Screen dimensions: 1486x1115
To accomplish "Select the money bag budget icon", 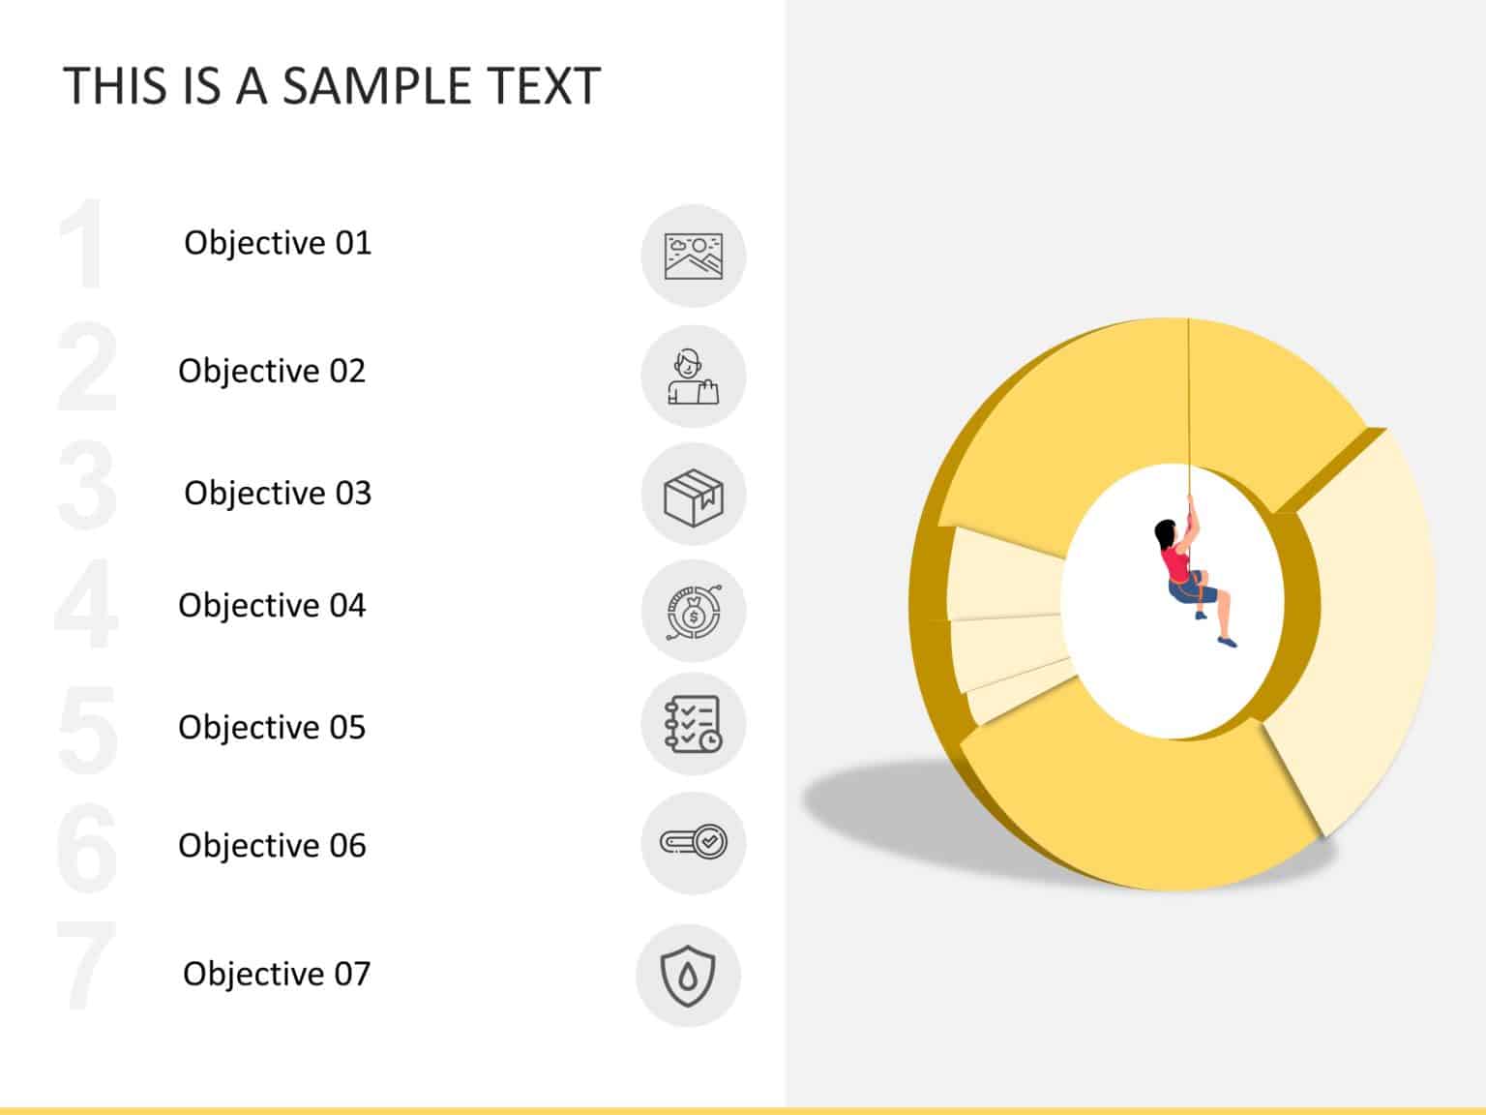I will click(693, 612).
